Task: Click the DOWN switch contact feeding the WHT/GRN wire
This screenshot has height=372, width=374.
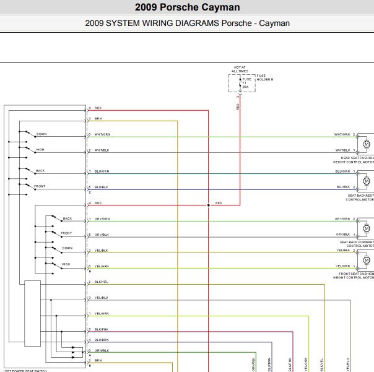Action: tap(30, 134)
